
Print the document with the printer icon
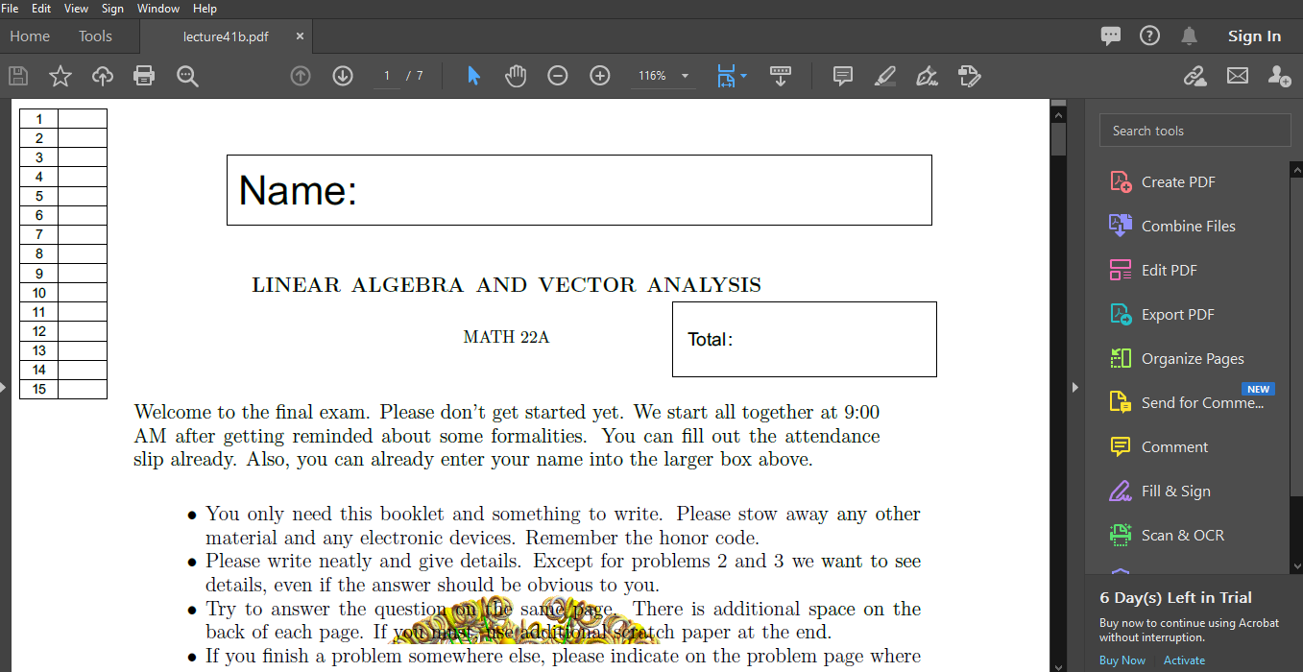tap(144, 76)
